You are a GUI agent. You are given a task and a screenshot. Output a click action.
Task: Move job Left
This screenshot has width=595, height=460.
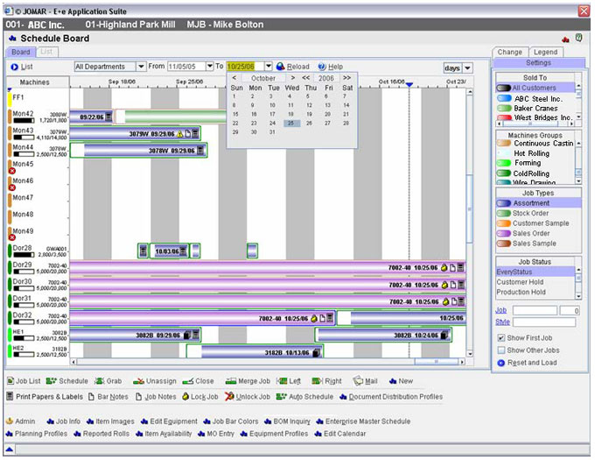pos(289,381)
